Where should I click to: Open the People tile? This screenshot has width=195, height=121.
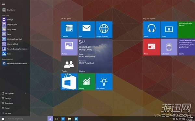click(x=69, y=65)
